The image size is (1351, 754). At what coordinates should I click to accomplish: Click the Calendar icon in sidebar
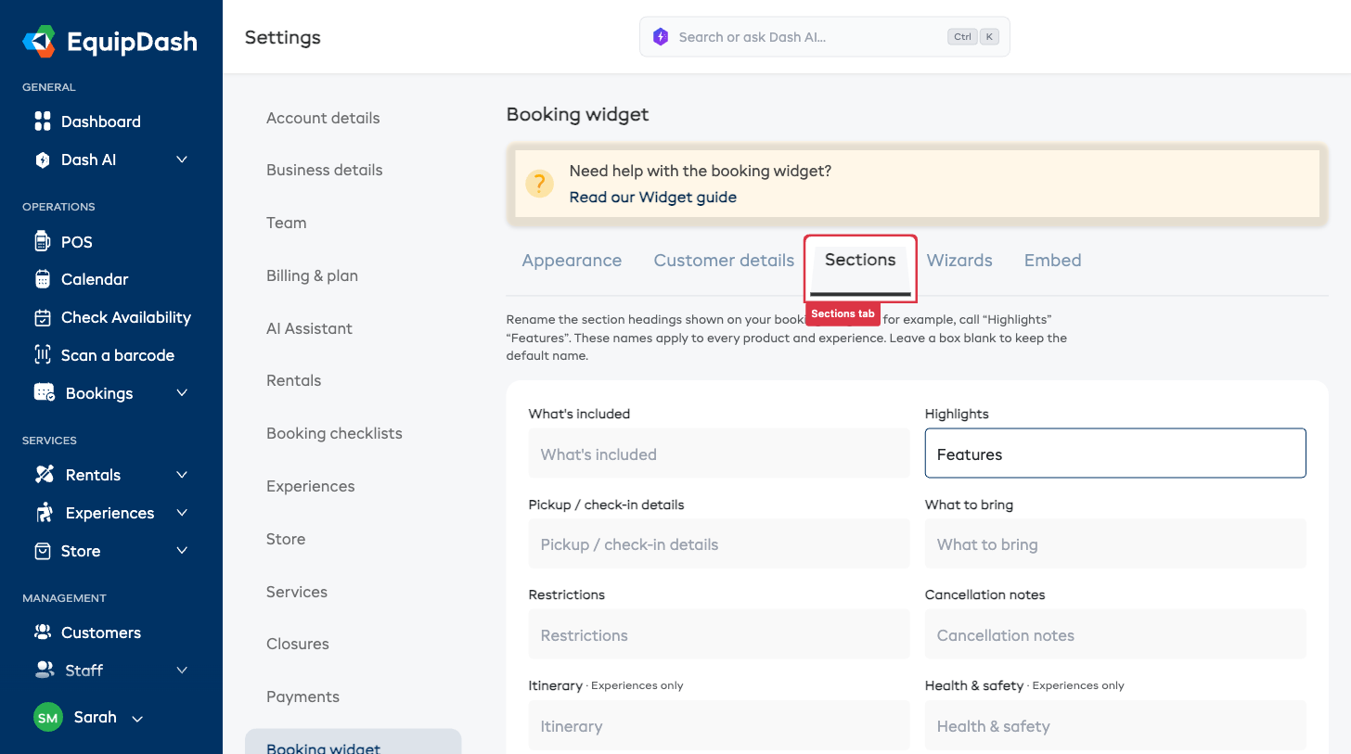(x=43, y=279)
